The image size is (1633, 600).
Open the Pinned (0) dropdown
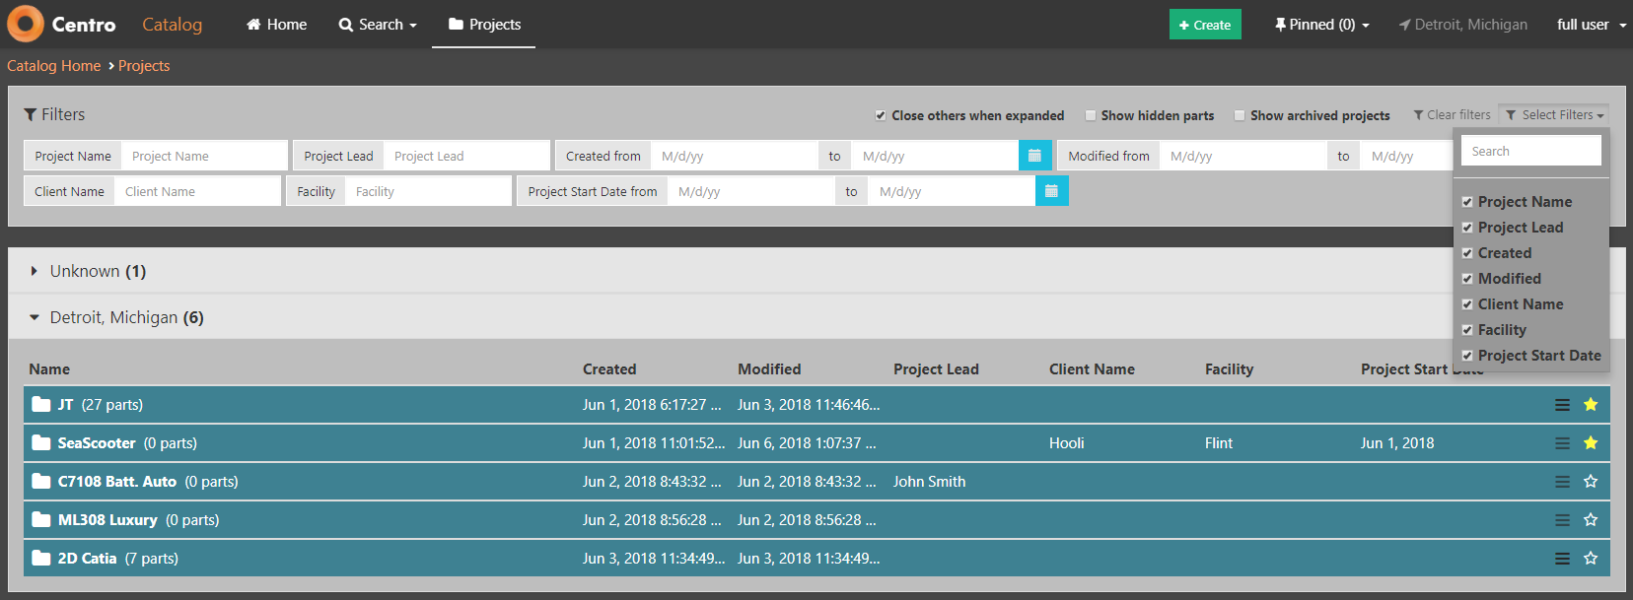(1321, 25)
